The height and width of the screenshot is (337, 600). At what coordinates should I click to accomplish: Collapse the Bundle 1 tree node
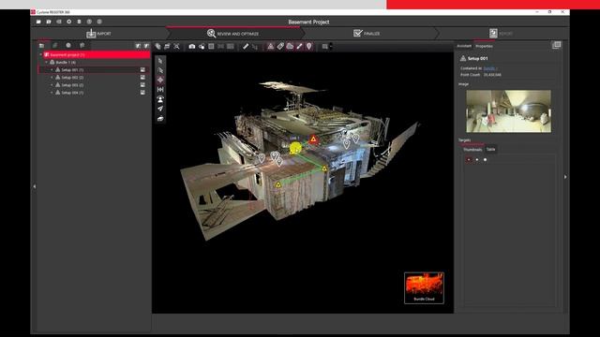click(47, 63)
